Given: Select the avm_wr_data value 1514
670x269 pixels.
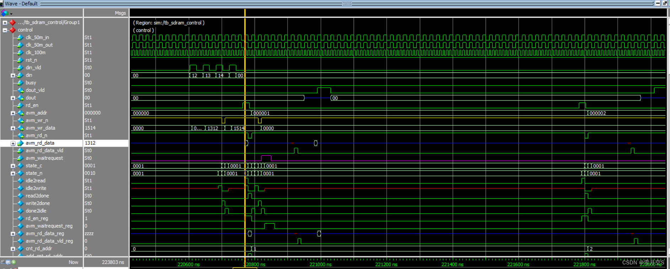Looking at the screenshot, I should click(90, 128).
